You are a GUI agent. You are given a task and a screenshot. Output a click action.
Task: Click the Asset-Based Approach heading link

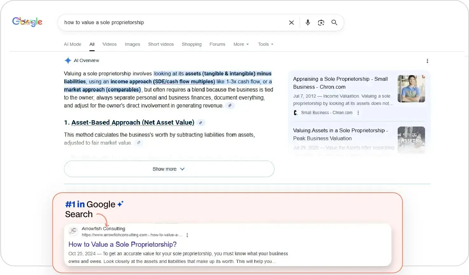[133, 122]
